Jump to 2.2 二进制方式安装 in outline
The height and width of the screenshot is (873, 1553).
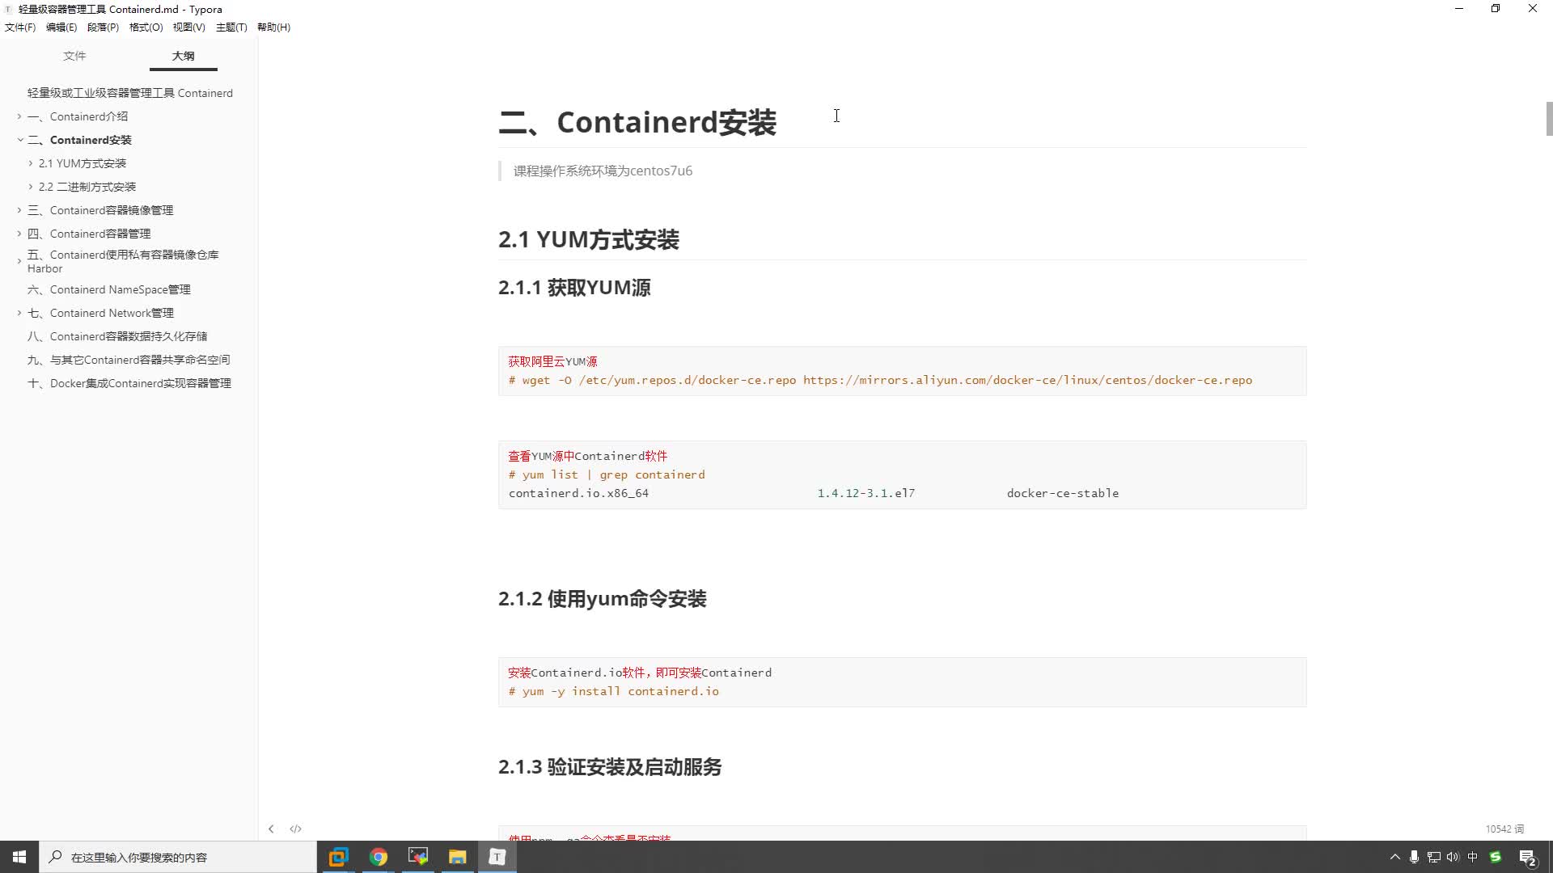tap(87, 187)
